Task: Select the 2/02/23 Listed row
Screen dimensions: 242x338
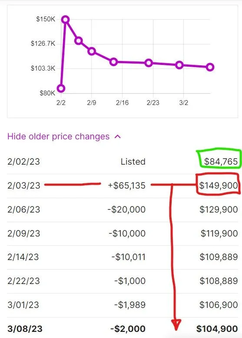Action: point(123,162)
